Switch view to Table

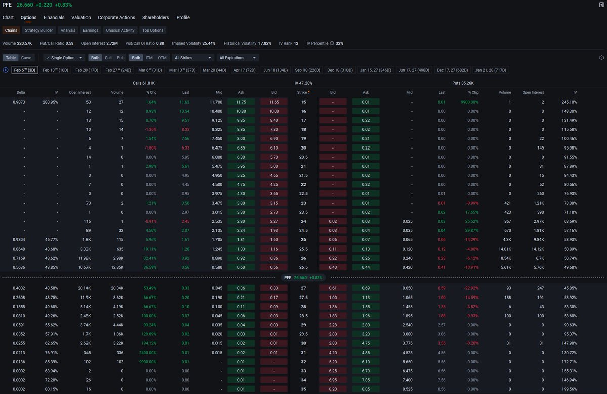(x=11, y=58)
